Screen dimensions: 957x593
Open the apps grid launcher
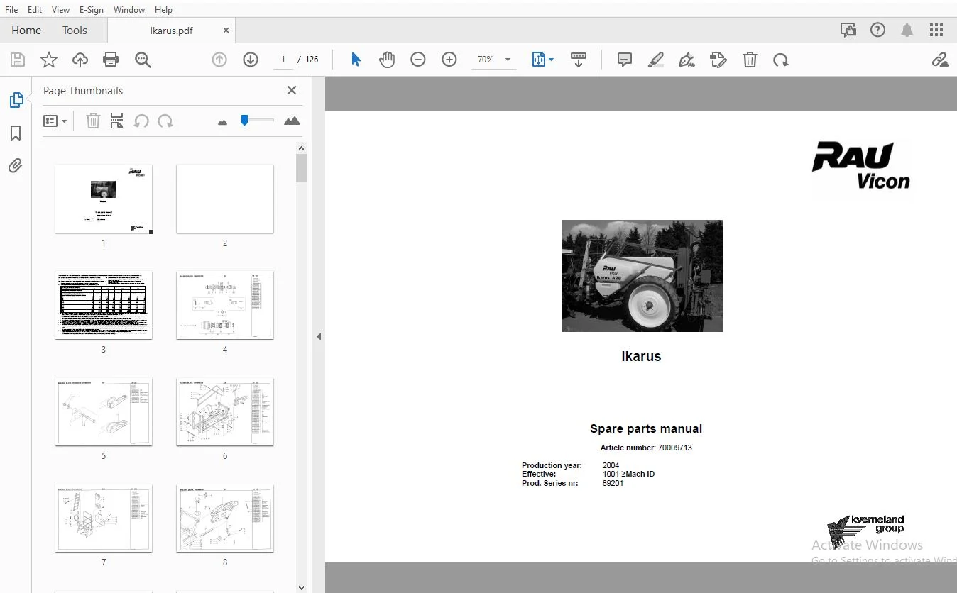936,30
